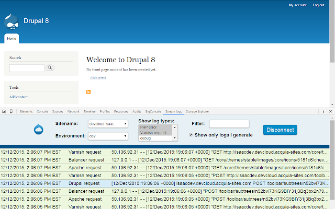The width and height of the screenshot is (335, 209).
Task: Click the Drupal drop logo
Action: [x=12, y=21]
